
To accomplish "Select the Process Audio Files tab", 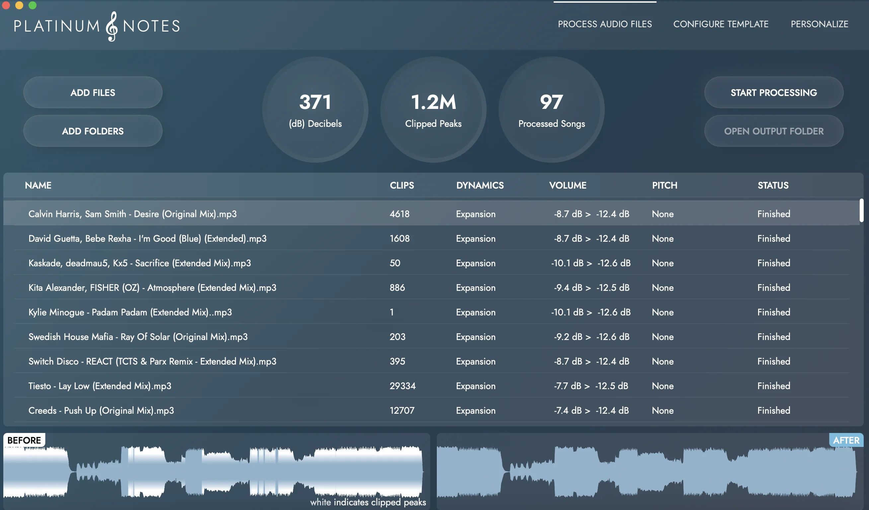I will pos(605,24).
